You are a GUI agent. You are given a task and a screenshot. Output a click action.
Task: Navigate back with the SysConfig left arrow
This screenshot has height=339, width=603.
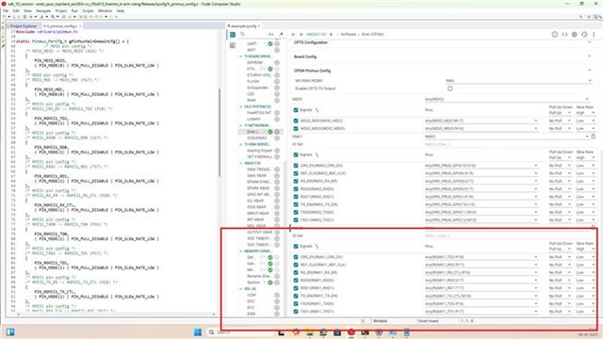293,34
